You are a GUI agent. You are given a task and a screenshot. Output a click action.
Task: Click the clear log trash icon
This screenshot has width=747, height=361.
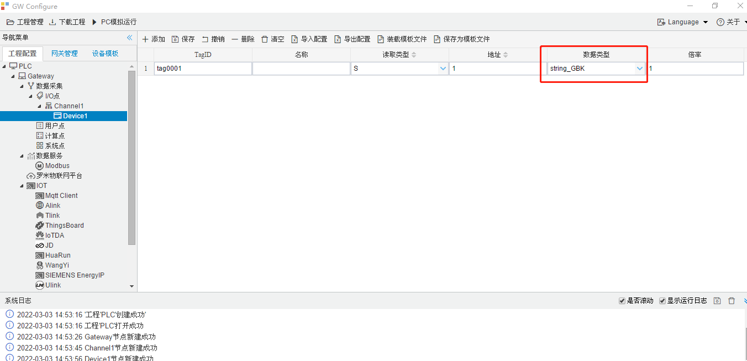click(732, 301)
